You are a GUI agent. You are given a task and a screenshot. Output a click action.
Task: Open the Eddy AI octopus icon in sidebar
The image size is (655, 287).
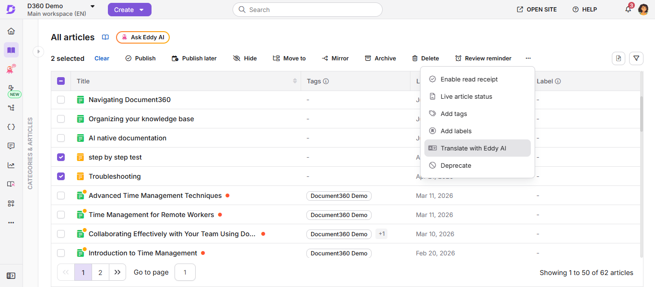tap(11, 69)
